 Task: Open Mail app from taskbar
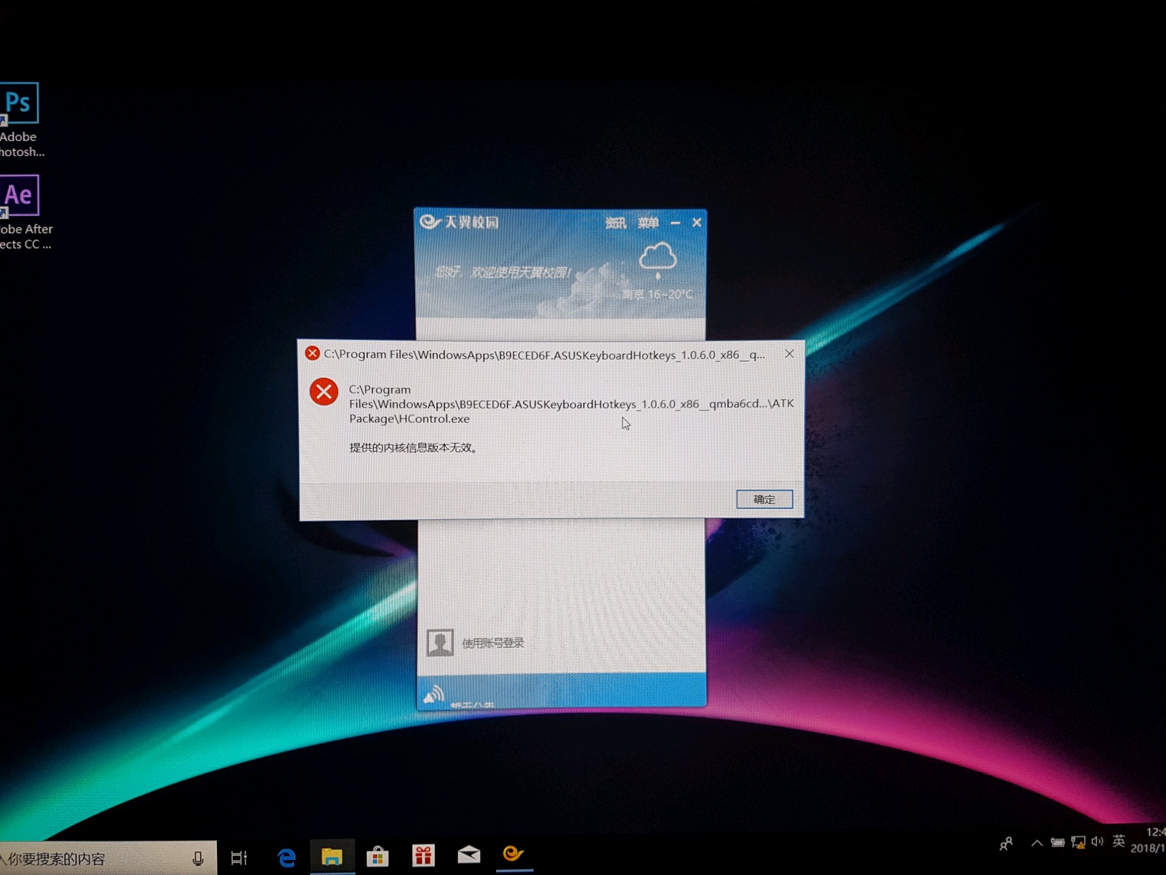(x=469, y=855)
